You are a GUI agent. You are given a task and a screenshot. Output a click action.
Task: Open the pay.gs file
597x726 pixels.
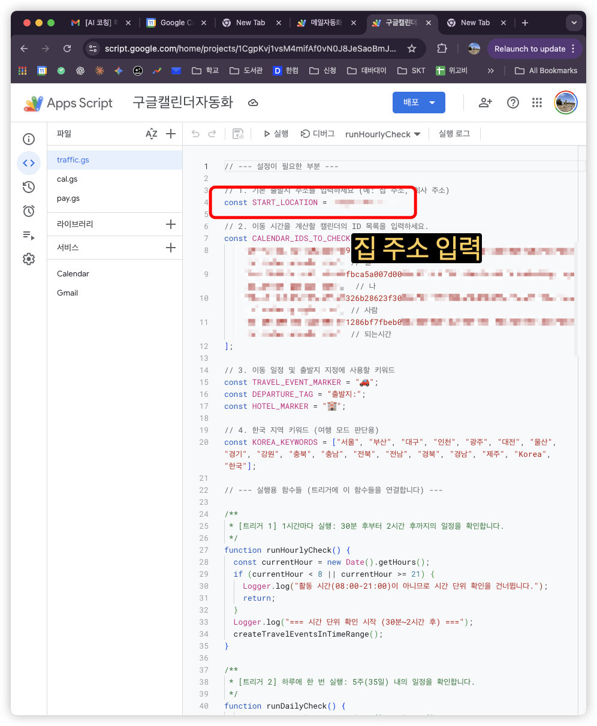pyautogui.click(x=114, y=198)
